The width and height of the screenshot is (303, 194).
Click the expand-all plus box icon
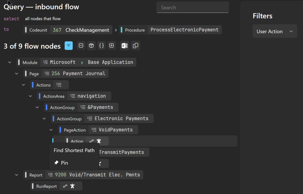112,46
